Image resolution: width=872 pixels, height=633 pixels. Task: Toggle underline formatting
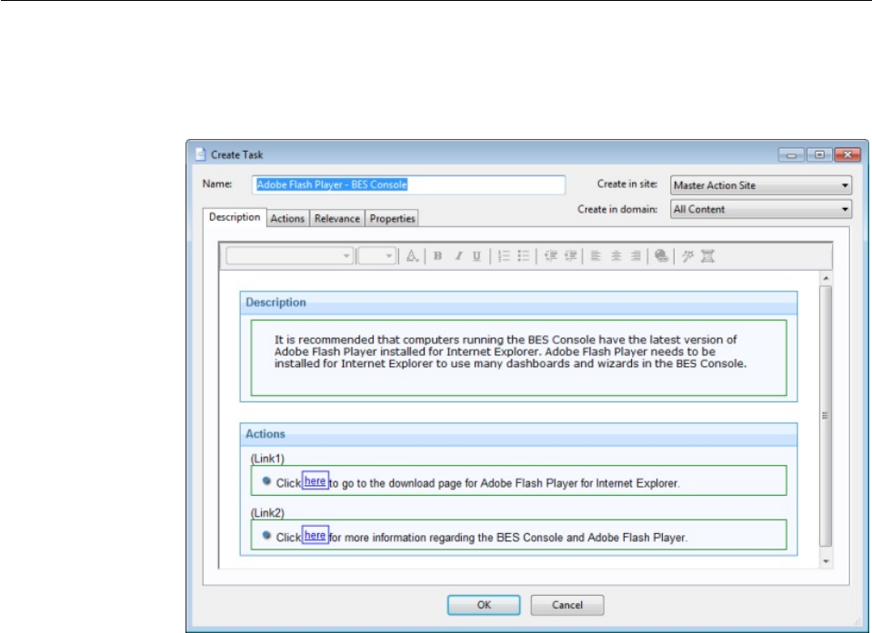pos(476,256)
